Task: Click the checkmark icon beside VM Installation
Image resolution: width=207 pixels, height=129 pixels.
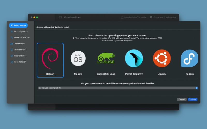Action: 12,62
